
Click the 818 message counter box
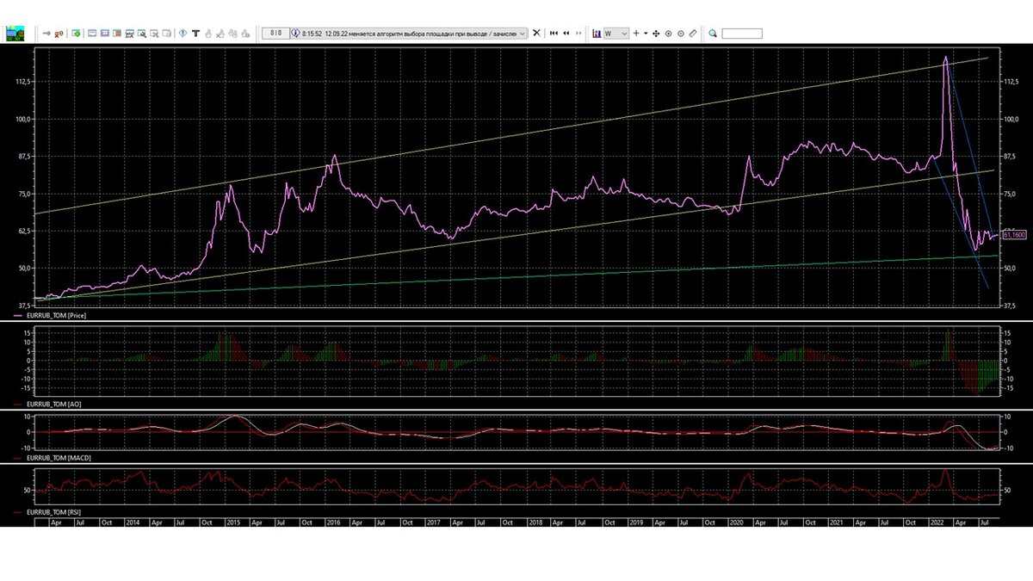275,33
